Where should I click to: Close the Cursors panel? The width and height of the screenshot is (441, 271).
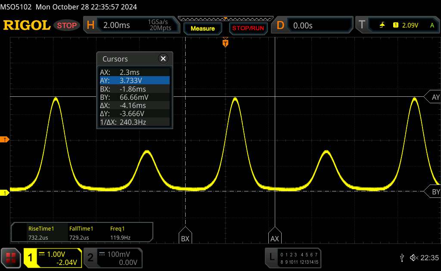[x=163, y=59]
